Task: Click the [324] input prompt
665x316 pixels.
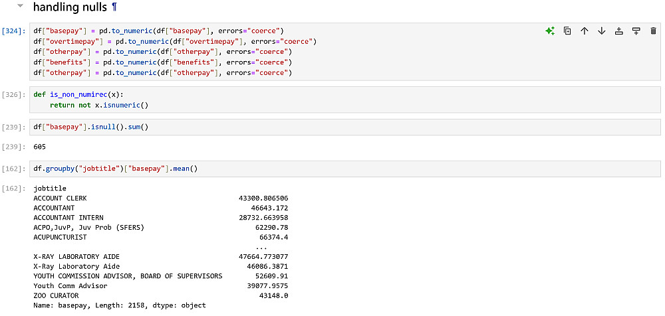Action: [x=13, y=31]
